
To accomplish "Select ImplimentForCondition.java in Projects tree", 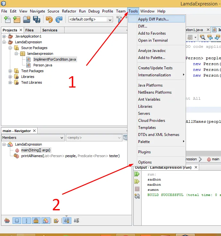I will tap(55, 59).
